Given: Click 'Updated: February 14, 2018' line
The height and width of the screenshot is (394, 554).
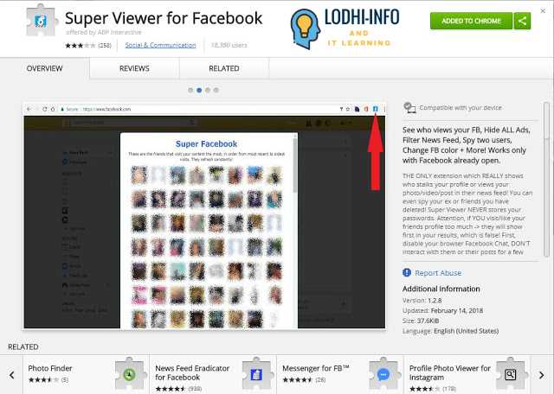Looking at the screenshot, I should click(442, 311).
